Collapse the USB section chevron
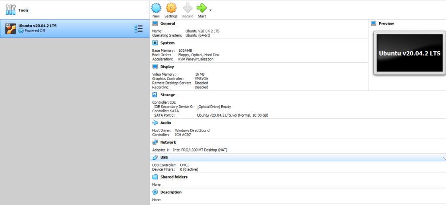 point(444,158)
